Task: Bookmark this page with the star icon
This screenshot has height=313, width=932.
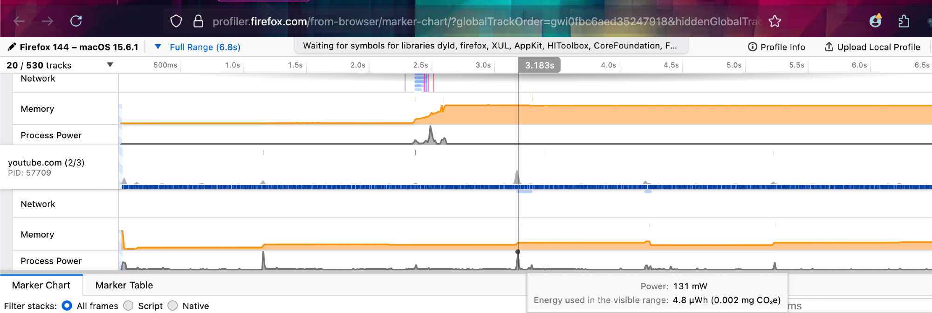Action: pos(774,21)
